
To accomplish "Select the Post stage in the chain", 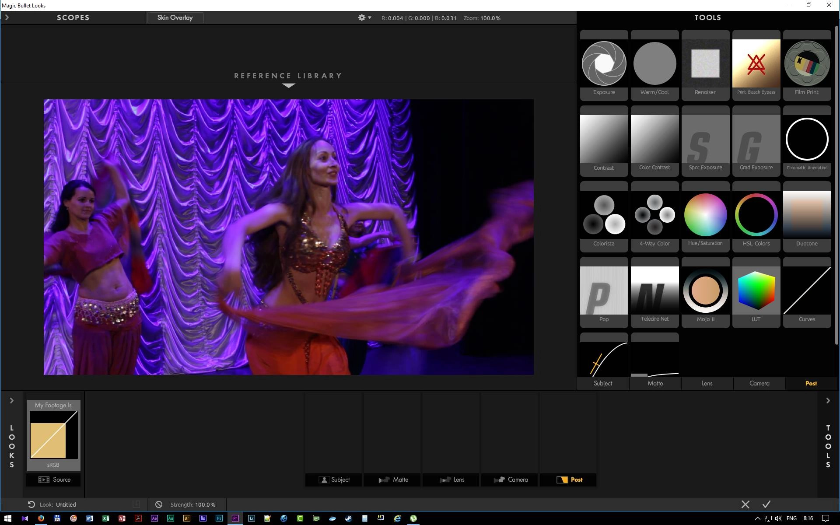I will coord(568,479).
